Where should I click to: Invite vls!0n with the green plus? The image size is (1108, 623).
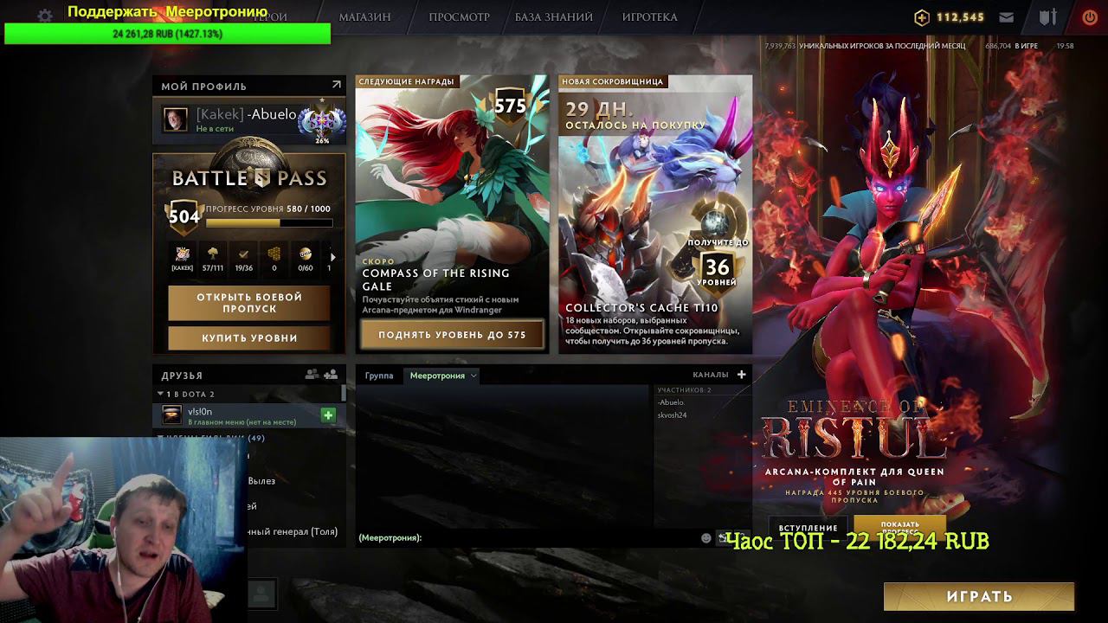[x=328, y=415]
